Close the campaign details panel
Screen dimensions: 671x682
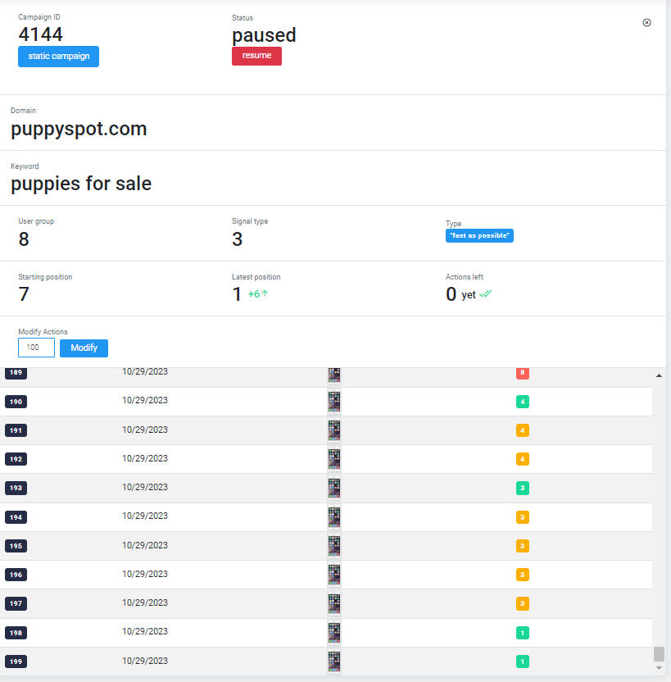click(x=646, y=23)
